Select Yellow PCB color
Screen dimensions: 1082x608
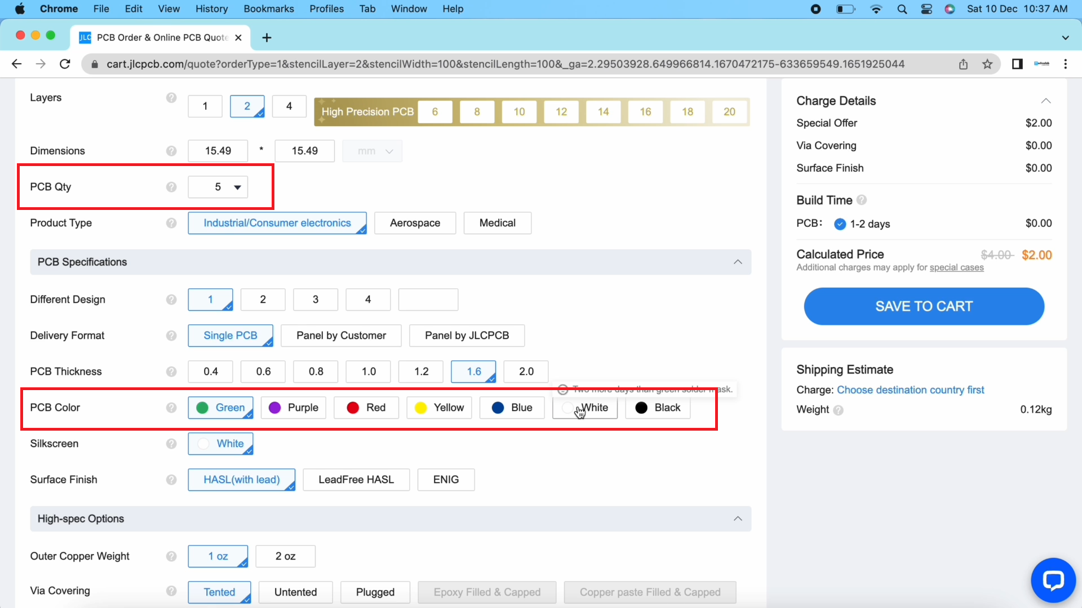[439, 408]
